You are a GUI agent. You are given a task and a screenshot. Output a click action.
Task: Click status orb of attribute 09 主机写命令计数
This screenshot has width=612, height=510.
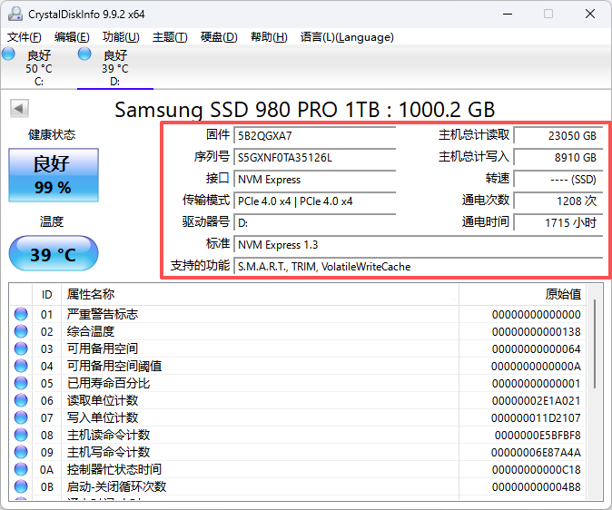click(21, 452)
